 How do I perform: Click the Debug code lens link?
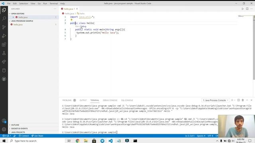[x=83, y=26]
